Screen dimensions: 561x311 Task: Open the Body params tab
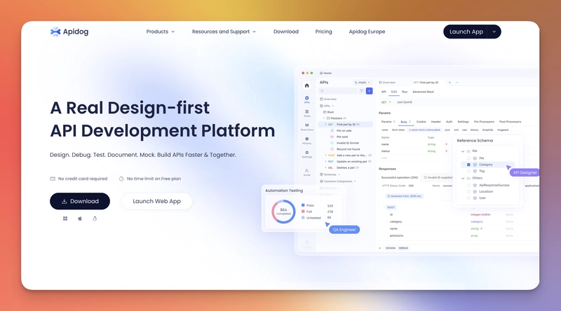click(x=405, y=122)
